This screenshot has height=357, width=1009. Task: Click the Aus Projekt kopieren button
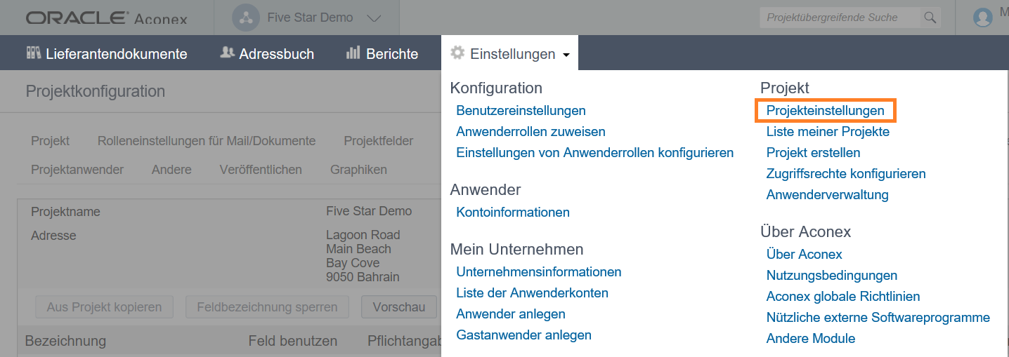click(104, 307)
